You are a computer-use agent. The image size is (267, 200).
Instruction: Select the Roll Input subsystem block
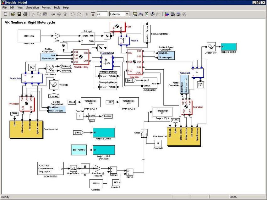pyautogui.click(x=88, y=39)
